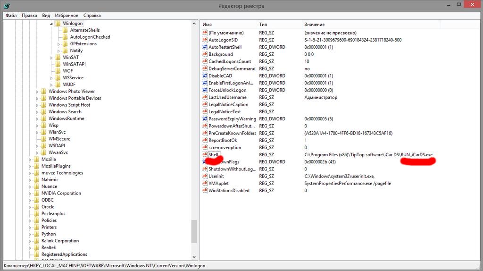Image resolution: width=483 pixels, height=271 pixels.
Task: Click the ForceUnlockLogon DWORD icon
Action: (205, 90)
